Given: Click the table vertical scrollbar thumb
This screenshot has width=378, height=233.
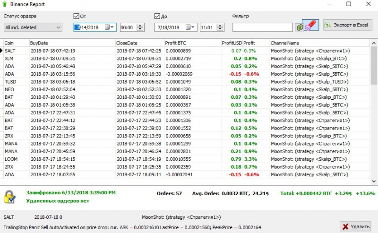Looking at the screenshot, I should (374, 66).
